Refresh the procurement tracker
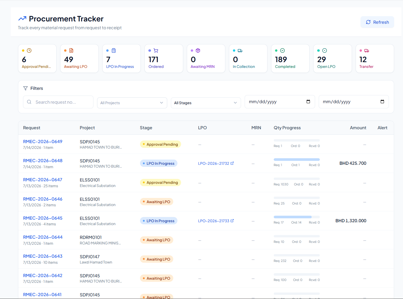Viewport: 403px width, 299px height. (377, 22)
